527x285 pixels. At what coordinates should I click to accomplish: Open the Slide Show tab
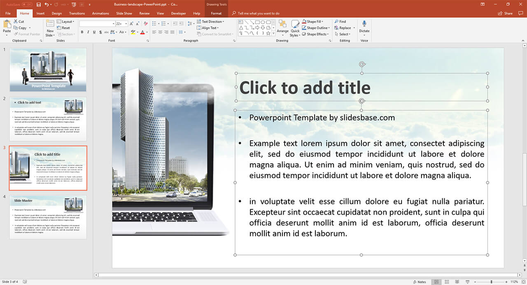[x=124, y=14]
